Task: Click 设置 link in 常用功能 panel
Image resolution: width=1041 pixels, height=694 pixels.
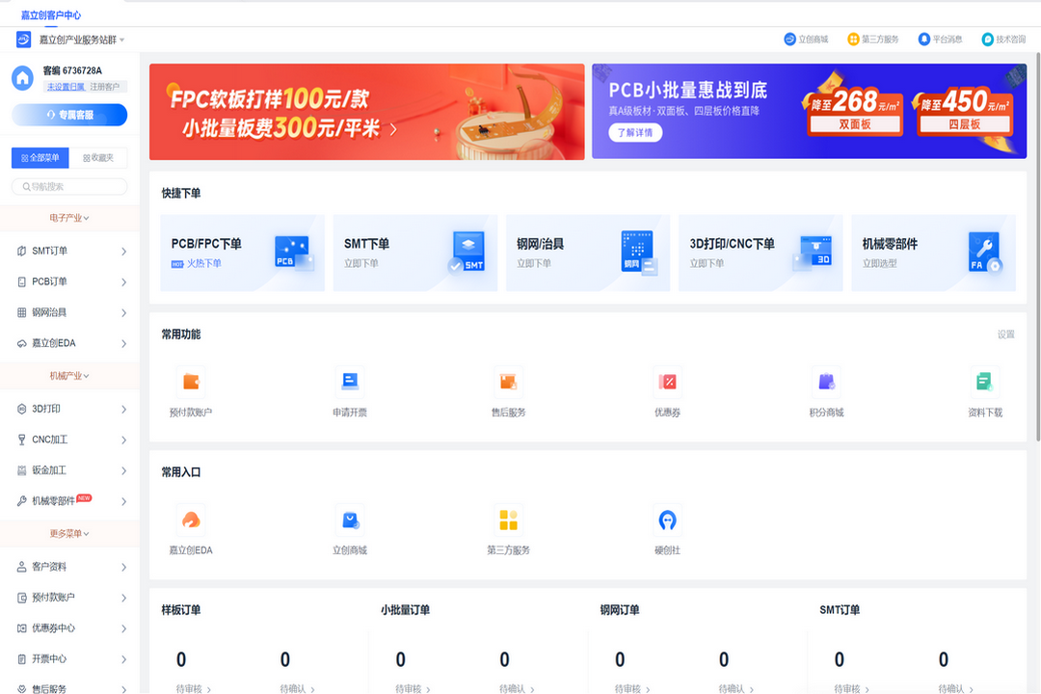Action: pyautogui.click(x=1005, y=334)
